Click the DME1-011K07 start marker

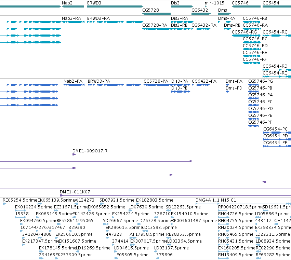click(x=62, y=195)
